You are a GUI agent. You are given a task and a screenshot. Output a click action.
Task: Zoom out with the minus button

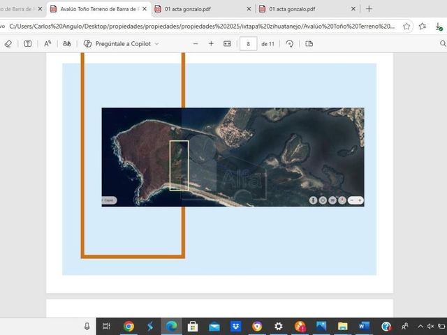pos(196,43)
